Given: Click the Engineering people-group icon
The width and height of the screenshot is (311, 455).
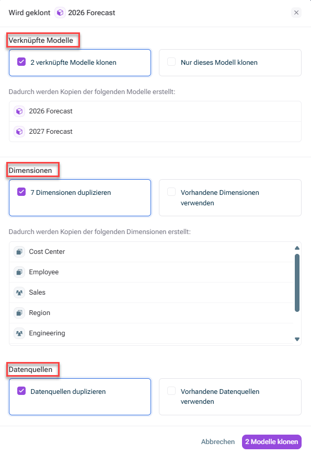Looking at the screenshot, I should (19, 333).
